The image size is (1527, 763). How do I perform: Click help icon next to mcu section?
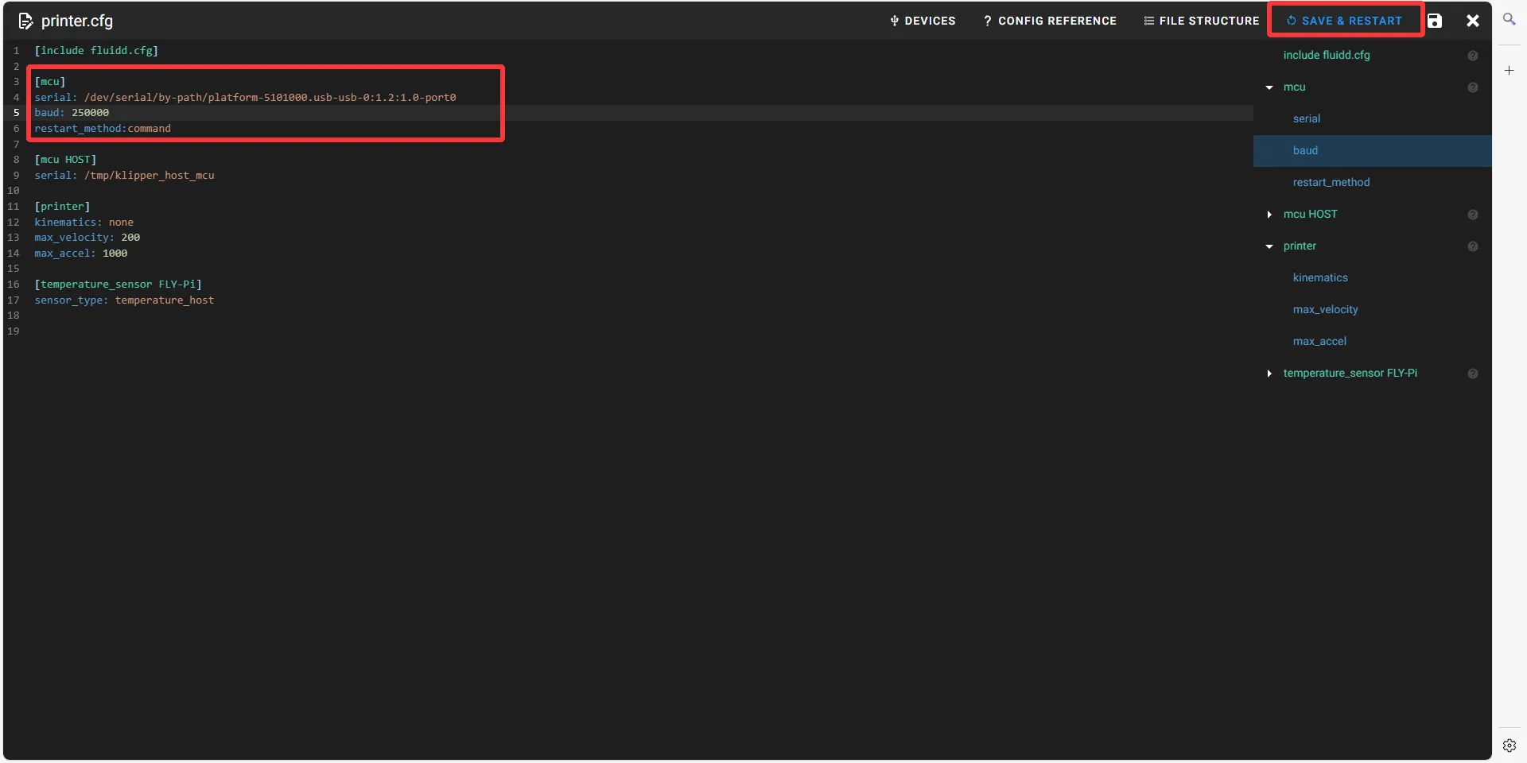[1472, 87]
